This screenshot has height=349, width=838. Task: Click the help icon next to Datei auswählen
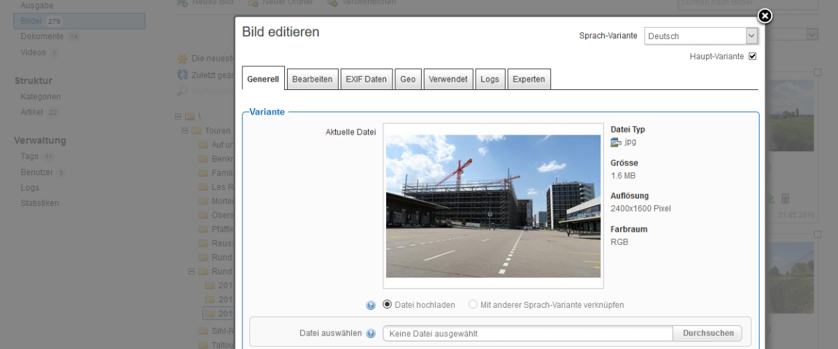371,334
